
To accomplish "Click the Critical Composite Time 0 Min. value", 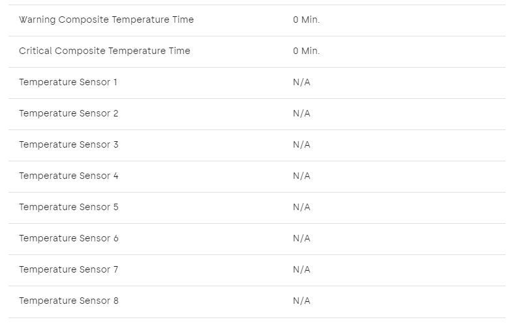I will [x=307, y=51].
